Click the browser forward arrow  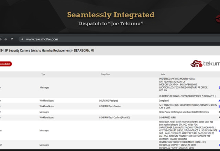[x=5, y=39]
